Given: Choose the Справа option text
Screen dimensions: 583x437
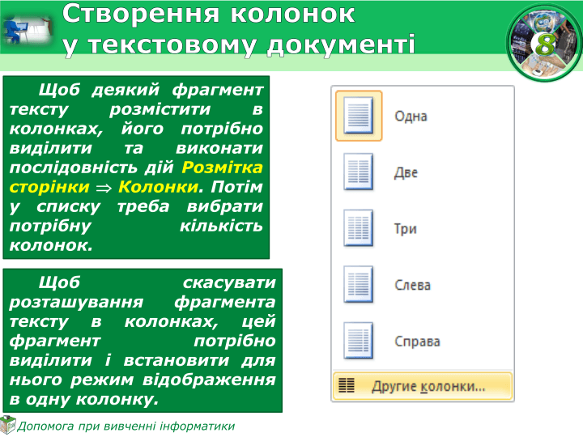Looking at the screenshot, I should 417,342.
